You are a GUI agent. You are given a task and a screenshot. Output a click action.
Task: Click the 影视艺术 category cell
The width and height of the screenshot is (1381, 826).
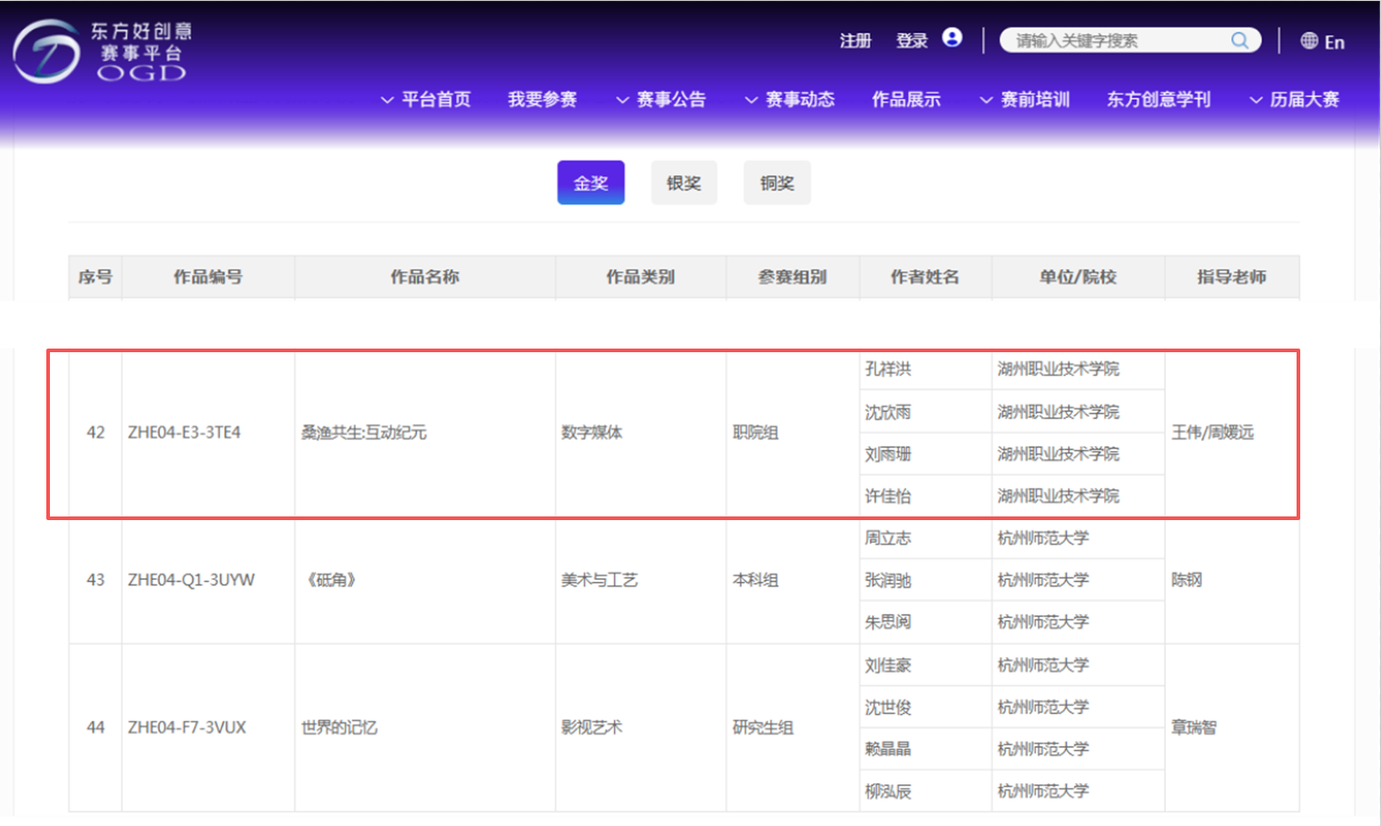coord(592,727)
